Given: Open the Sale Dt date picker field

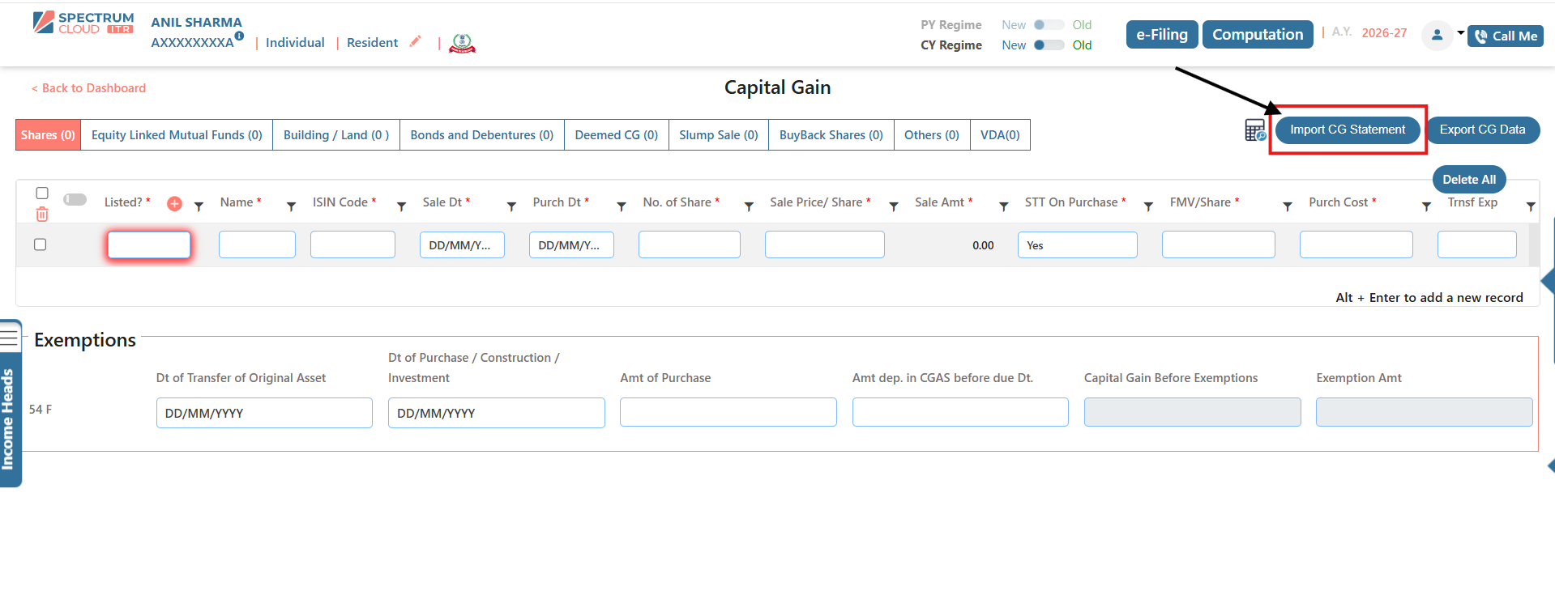Looking at the screenshot, I should pyautogui.click(x=462, y=245).
